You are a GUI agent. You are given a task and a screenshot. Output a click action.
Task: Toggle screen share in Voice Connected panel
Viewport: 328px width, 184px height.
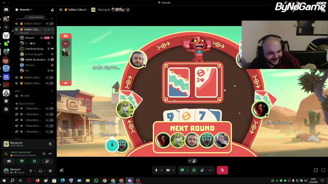[x=22, y=161]
